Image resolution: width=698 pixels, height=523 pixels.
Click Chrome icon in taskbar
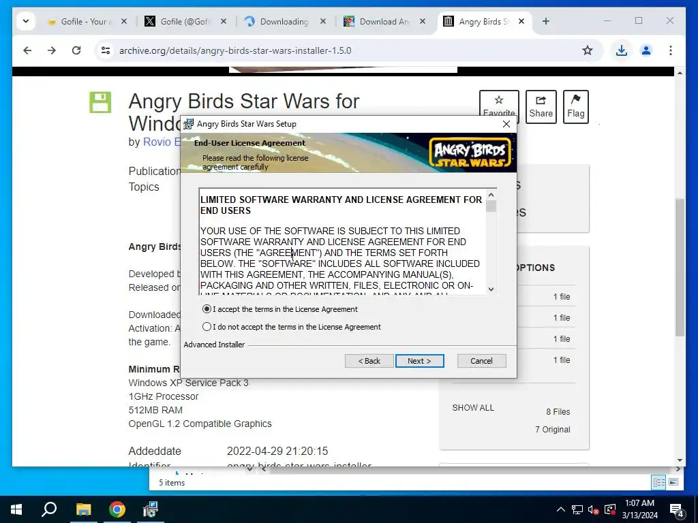click(117, 509)
